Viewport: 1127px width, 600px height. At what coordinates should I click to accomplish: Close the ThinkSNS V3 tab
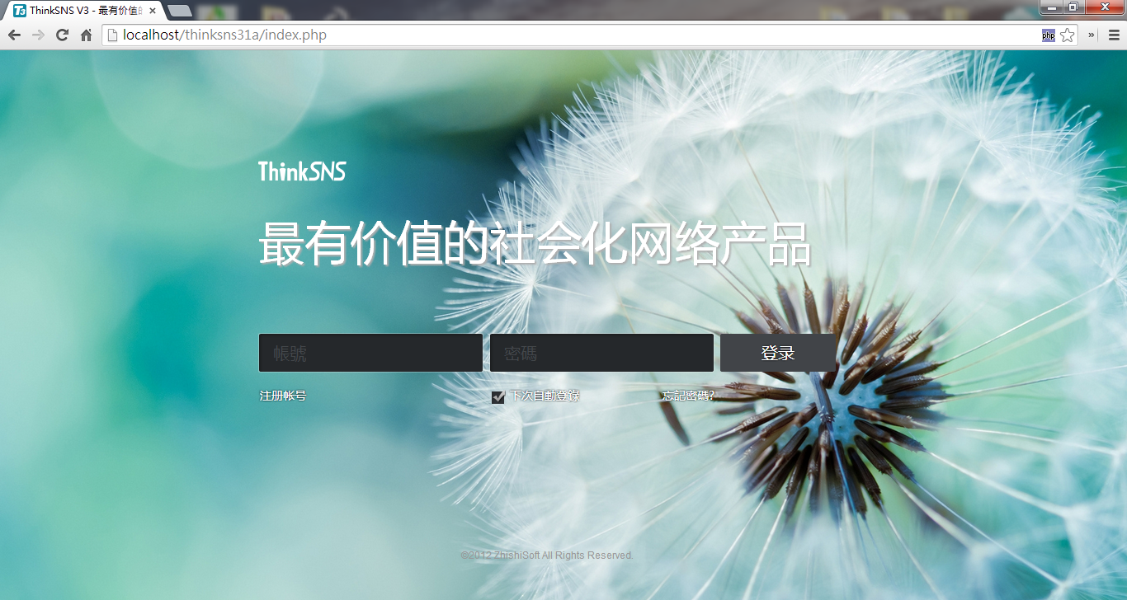point(153,11)
